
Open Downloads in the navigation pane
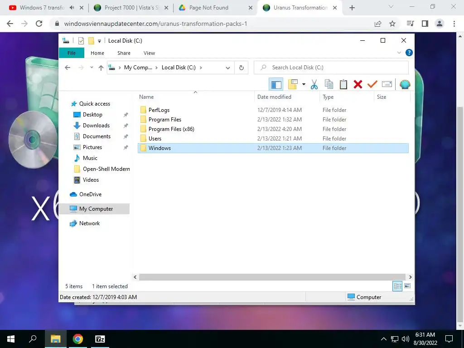(x=96, y=126)
